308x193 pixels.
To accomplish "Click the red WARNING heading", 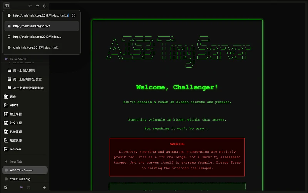I will click(x=177, y=144).
